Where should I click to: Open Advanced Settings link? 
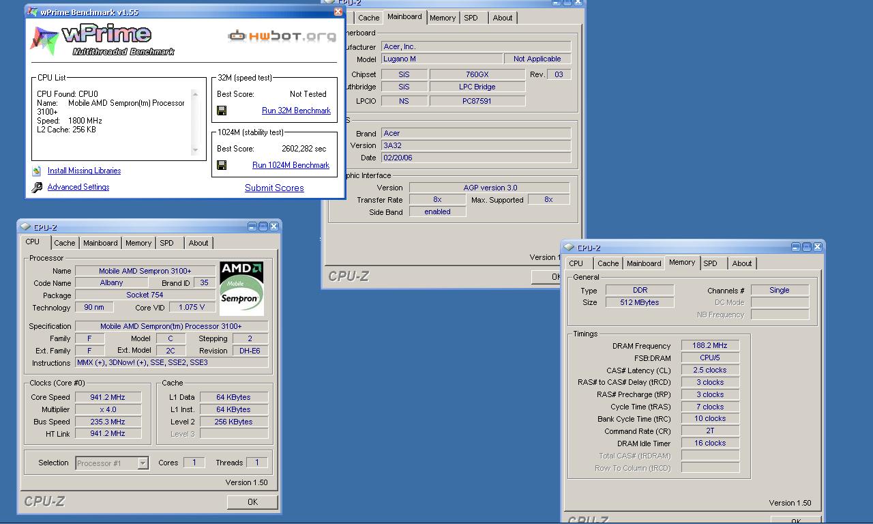tap(78, 187)
